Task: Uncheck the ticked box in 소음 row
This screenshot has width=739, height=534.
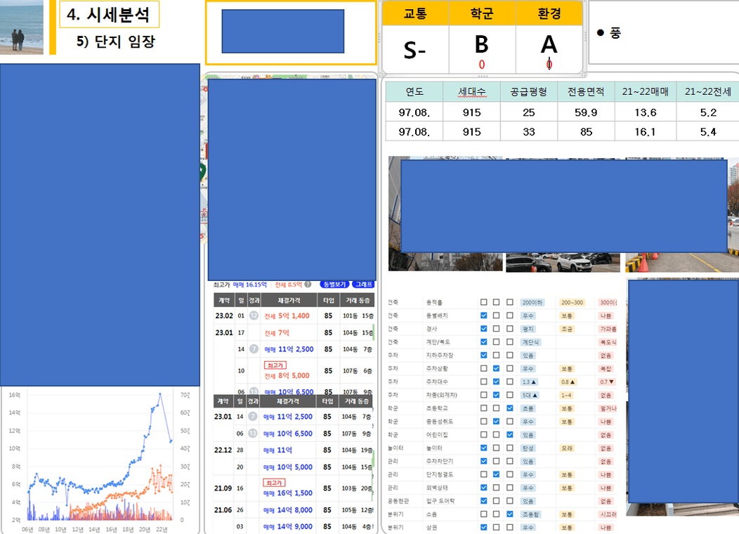Action: [x=509, y=514]
